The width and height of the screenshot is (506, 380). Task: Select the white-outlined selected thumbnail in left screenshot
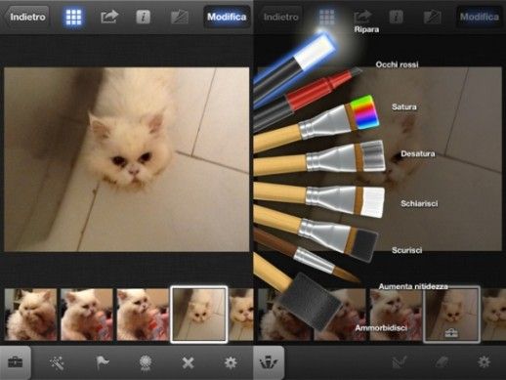[198, 315]
